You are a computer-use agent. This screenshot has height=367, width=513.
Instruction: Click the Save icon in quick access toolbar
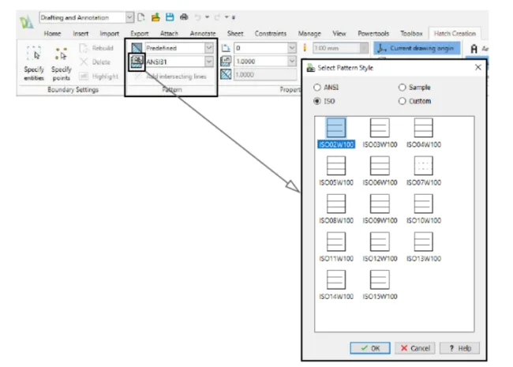[170, 17]
